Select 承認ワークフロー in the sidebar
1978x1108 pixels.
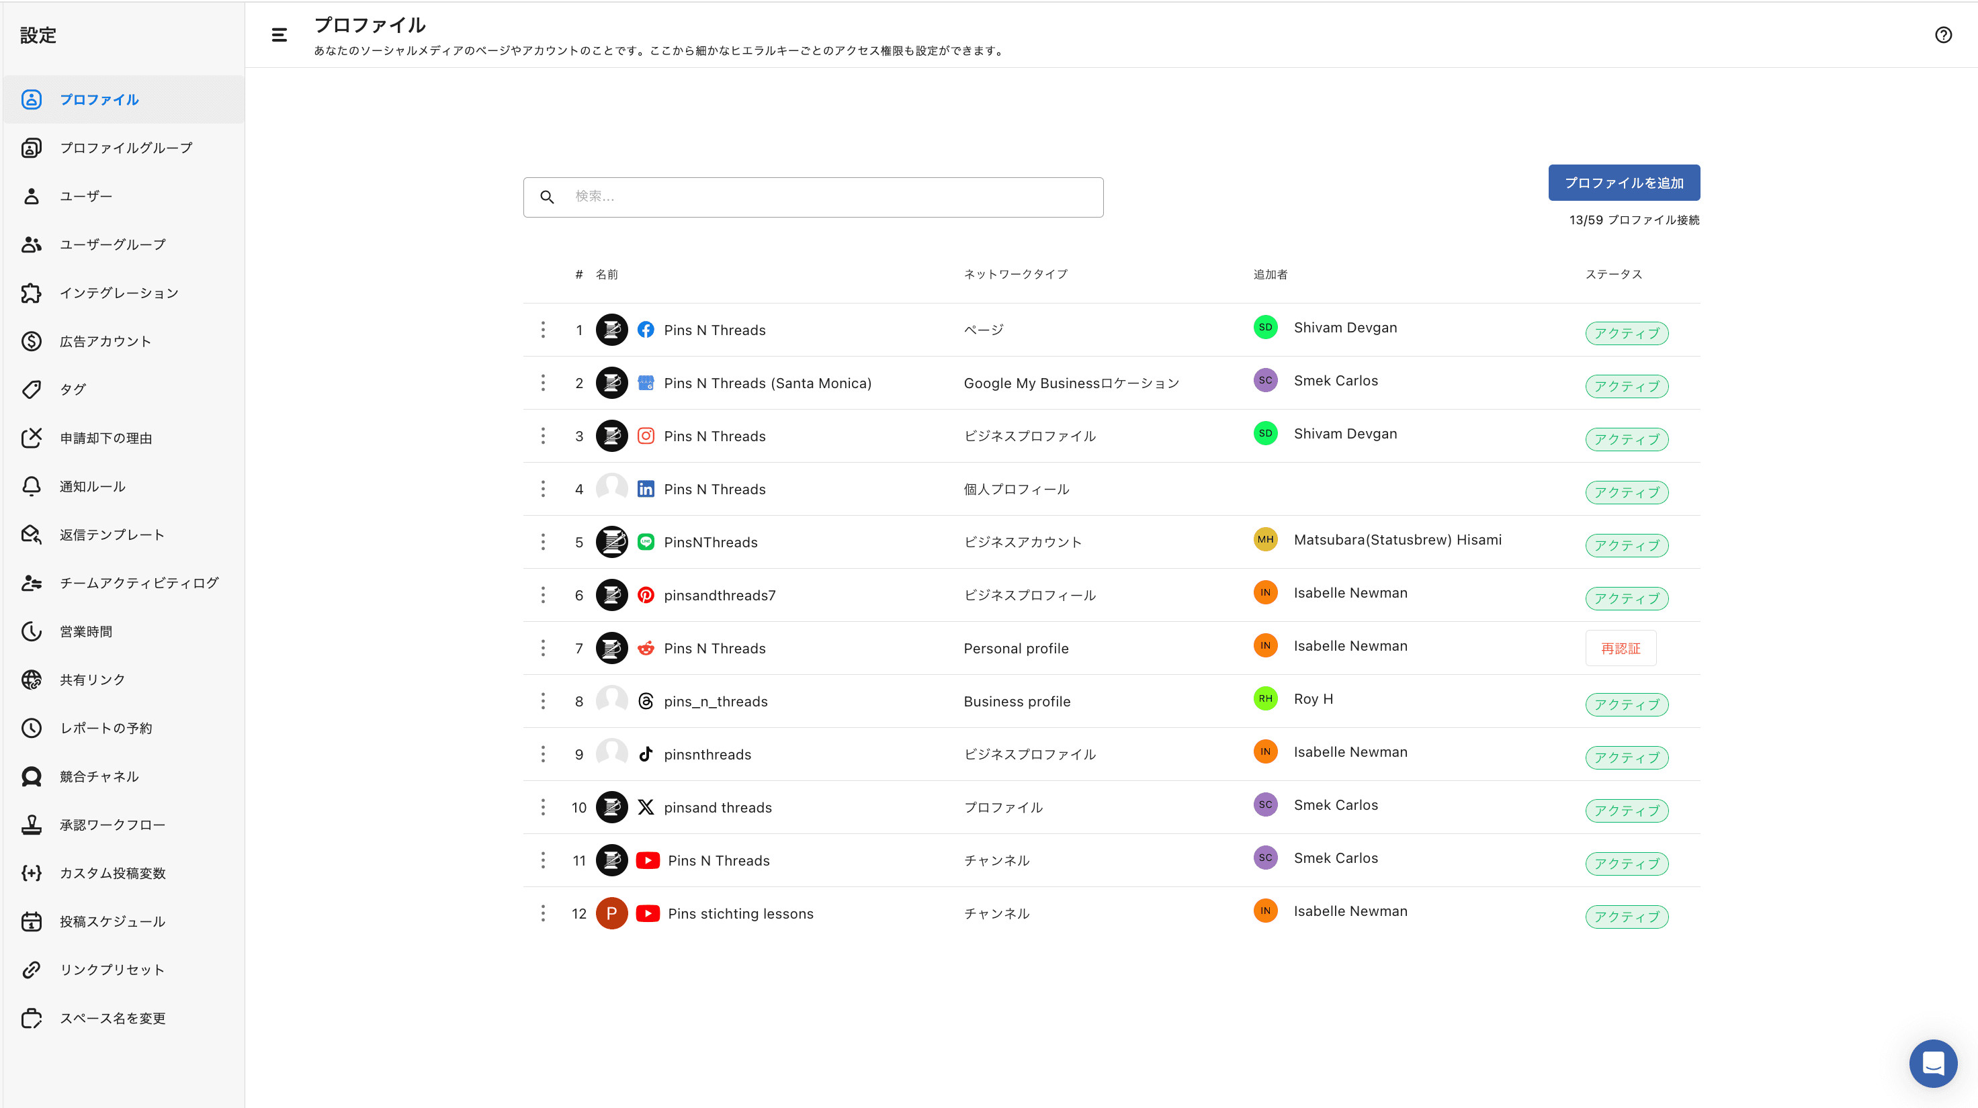click(x=112, y=825)
